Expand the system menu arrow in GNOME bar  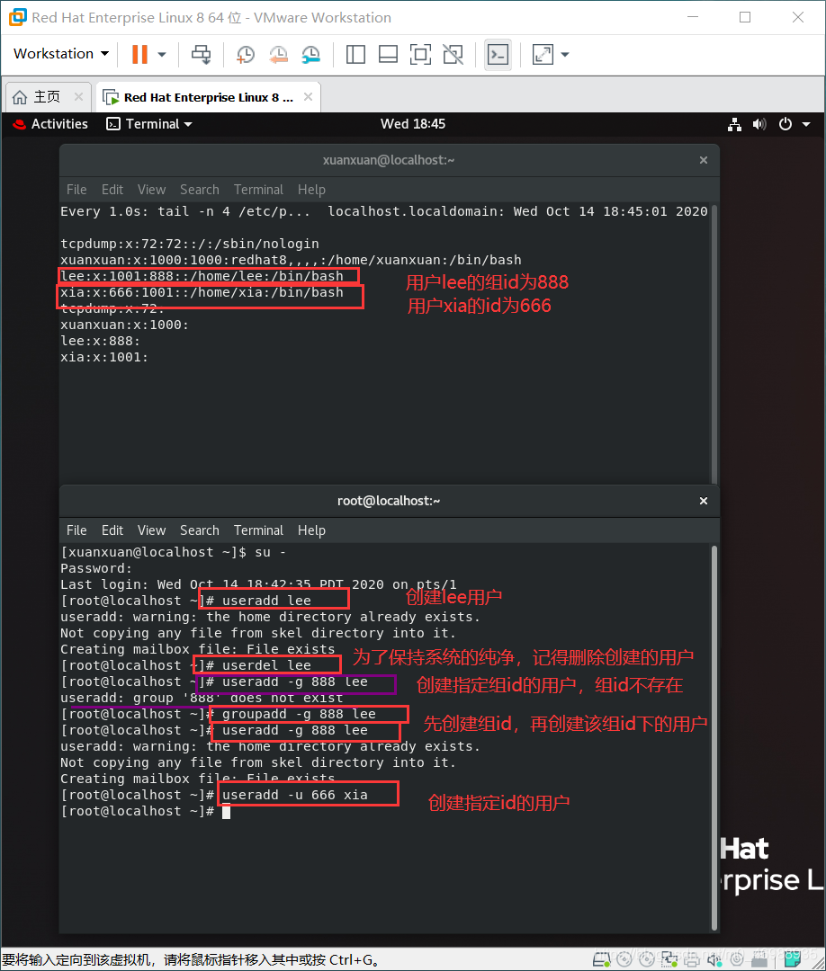tap(806, 124)
